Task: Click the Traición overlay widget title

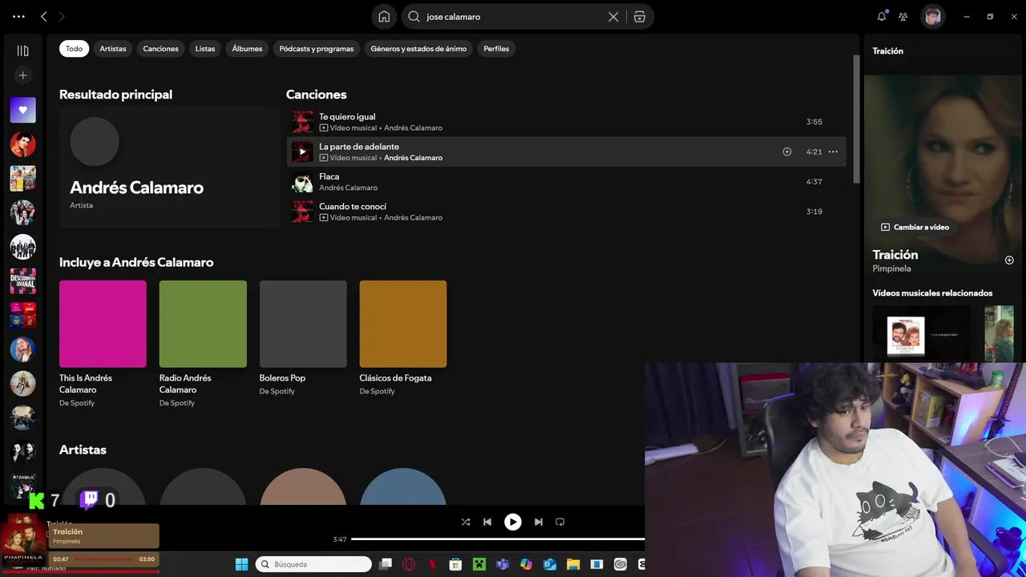Action: (x=67, y=531)
